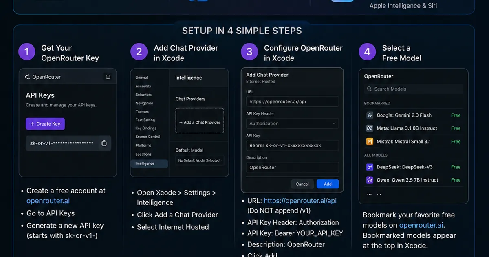Open the openrouter.ai link under step one

48,201
